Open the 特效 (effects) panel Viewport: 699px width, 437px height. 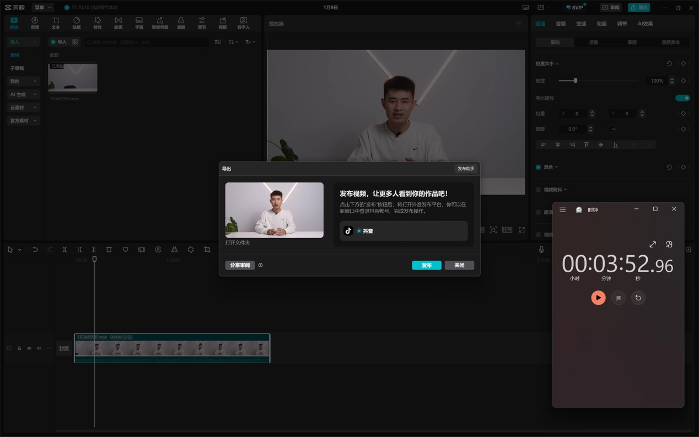pyautogui.click(x=98, y=23)
